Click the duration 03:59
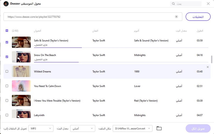214x134 pixels. point(200,40)
